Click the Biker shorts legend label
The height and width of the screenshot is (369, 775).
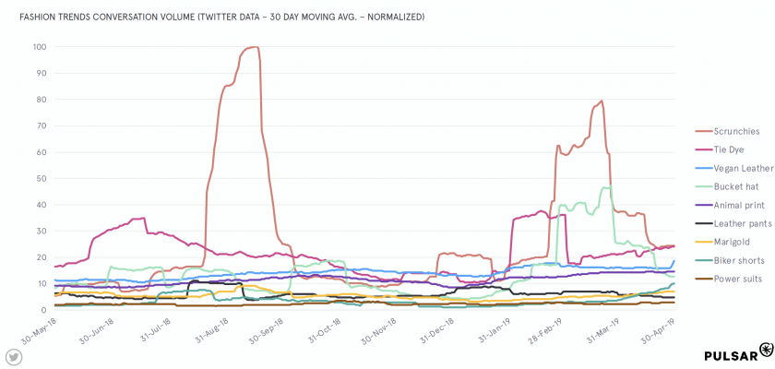(740, 260)
